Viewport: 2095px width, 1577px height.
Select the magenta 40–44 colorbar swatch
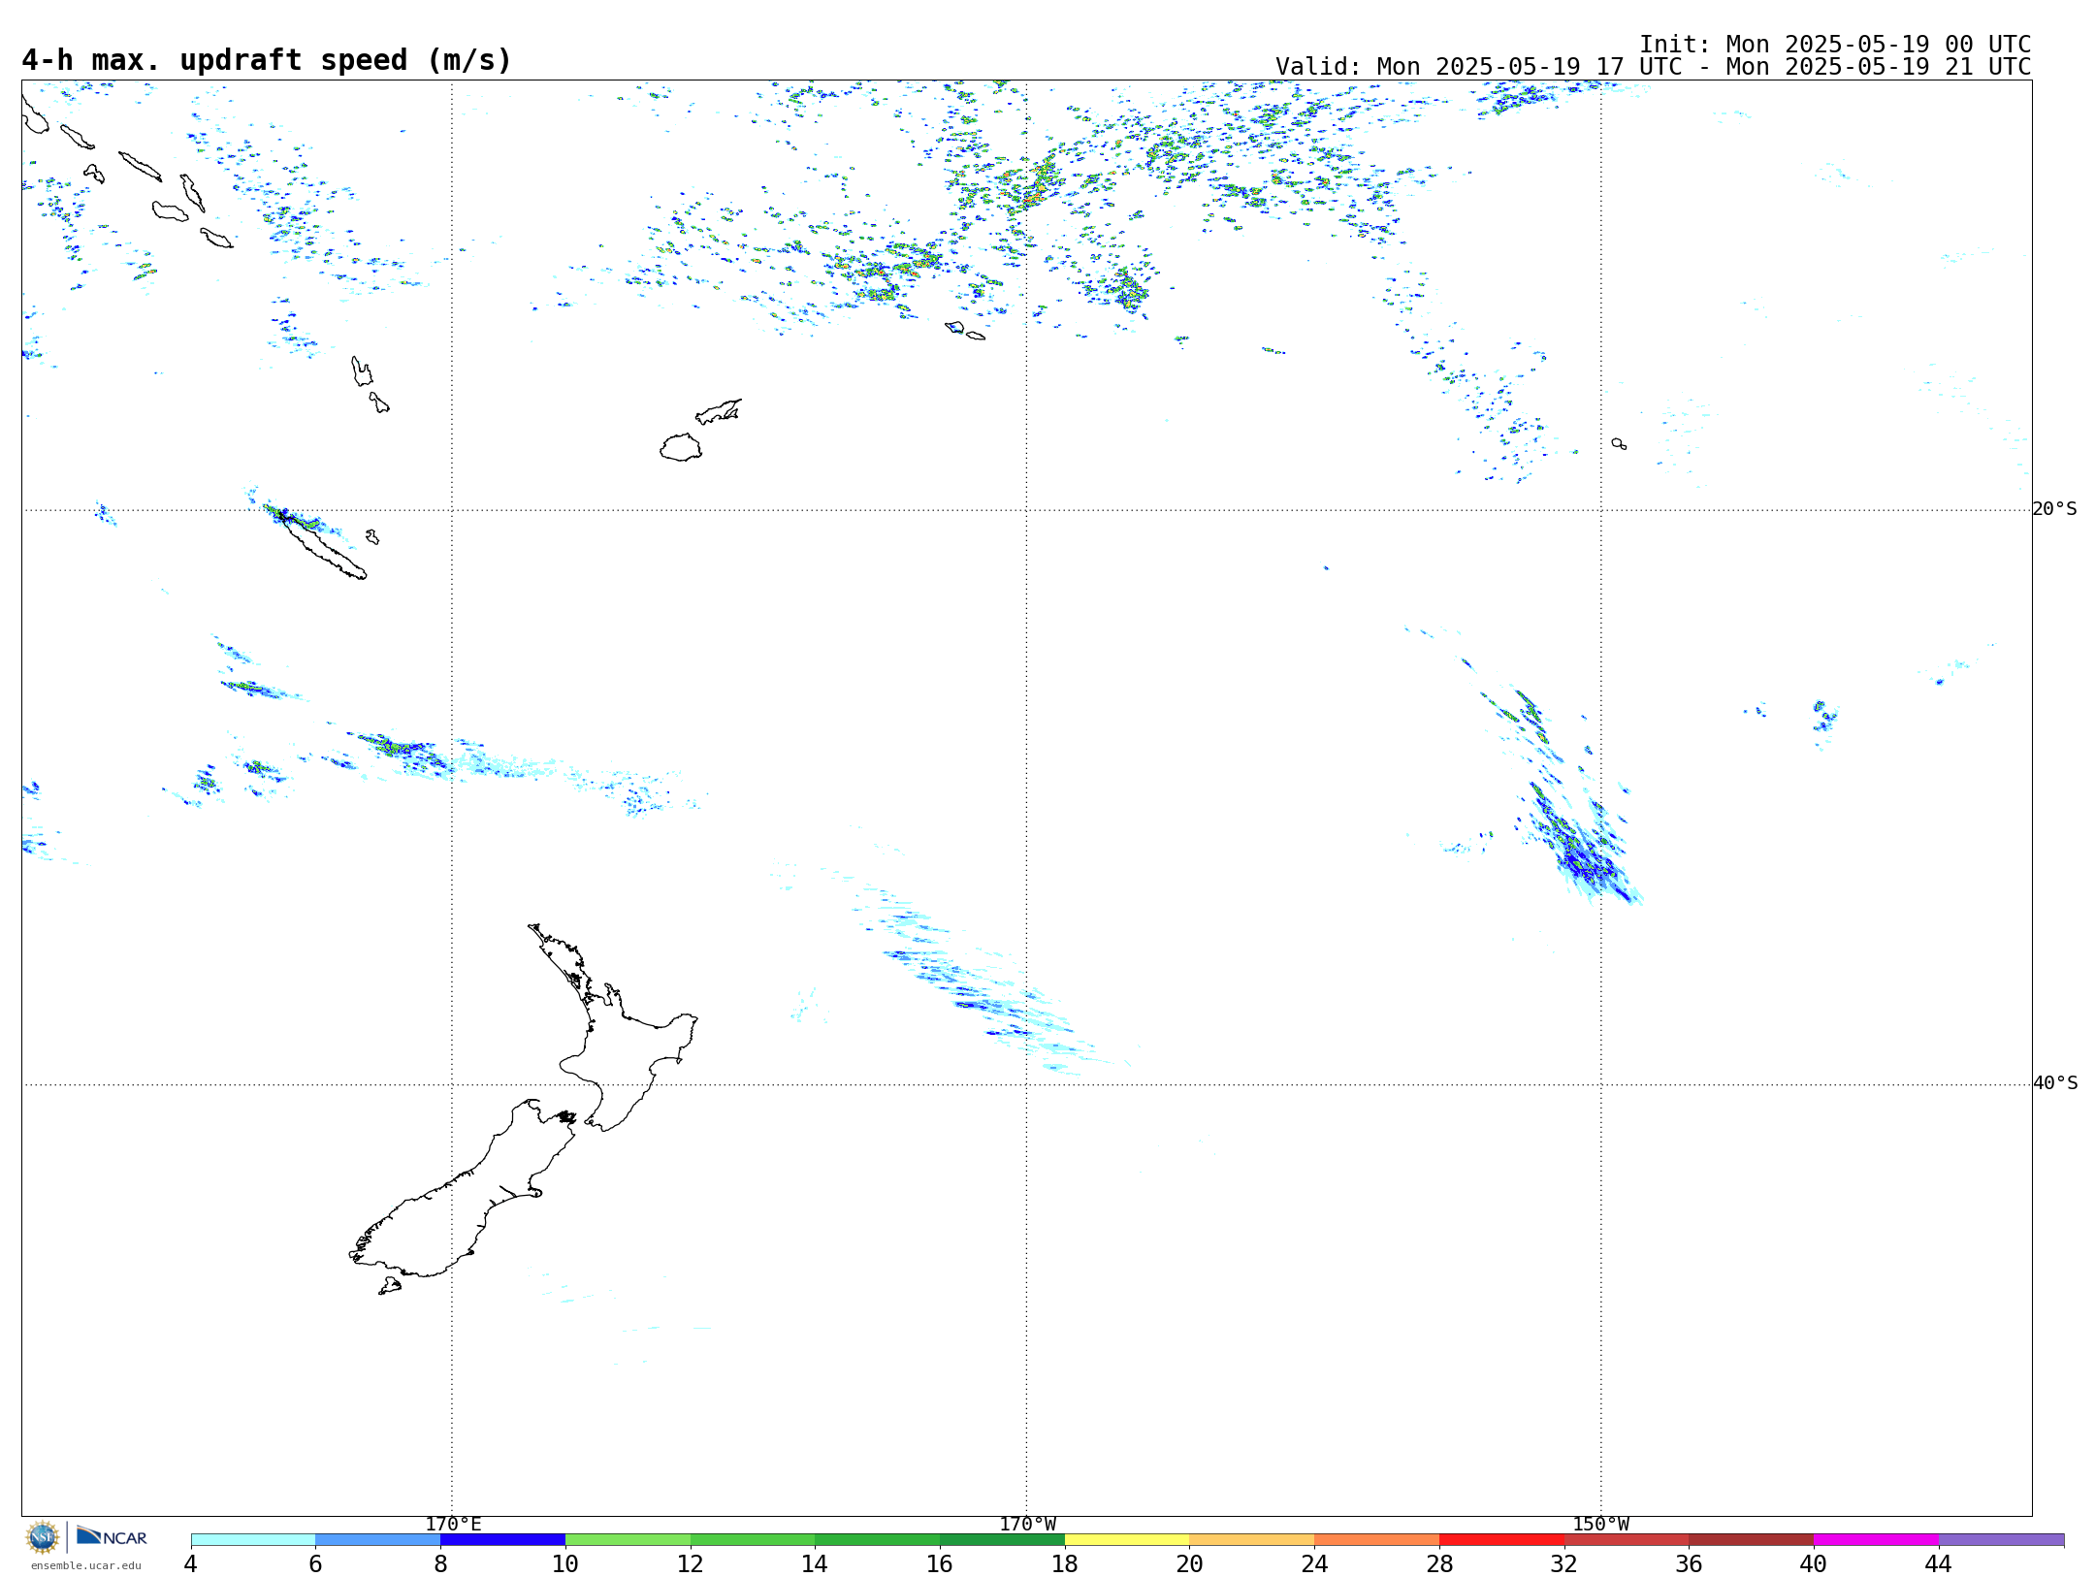coord(1876,1539)
